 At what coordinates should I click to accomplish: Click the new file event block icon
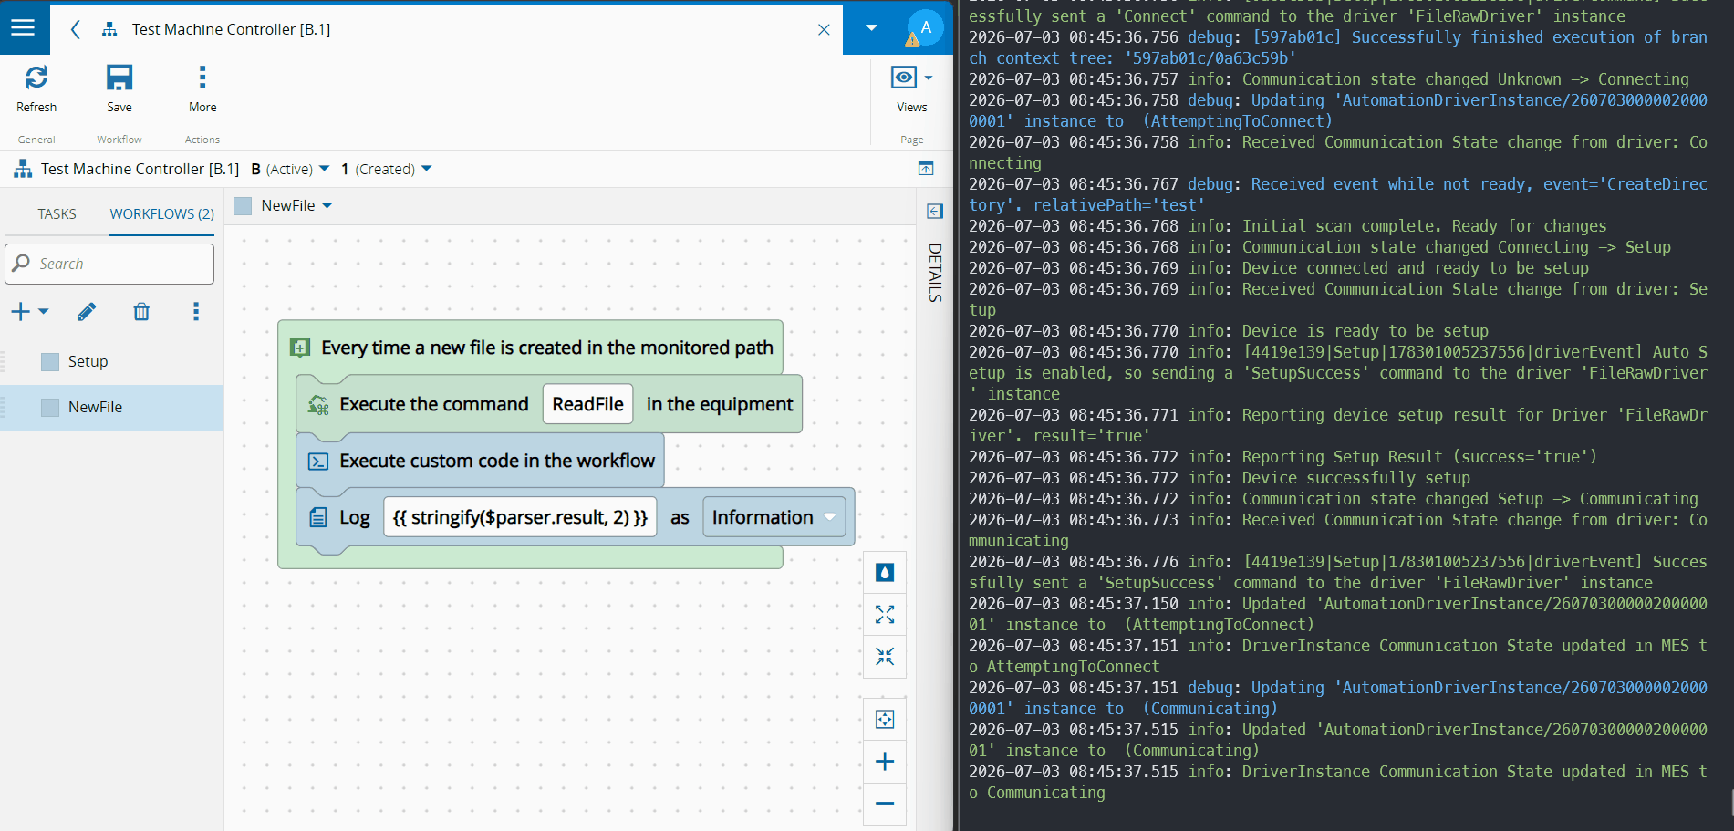299,348
